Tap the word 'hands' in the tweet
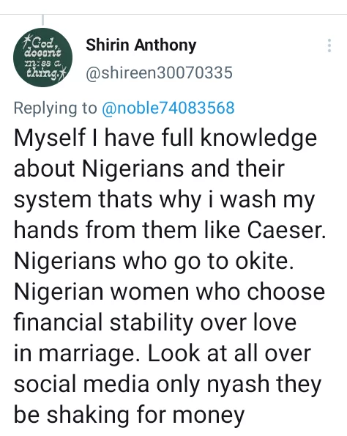 point(46,230)
